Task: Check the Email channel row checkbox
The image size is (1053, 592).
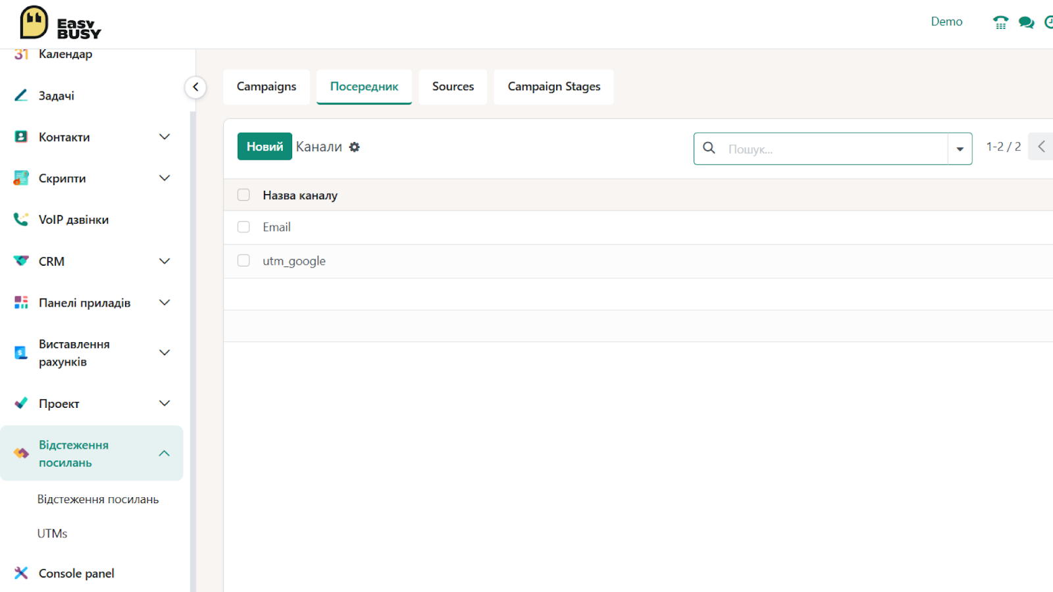Action: pos(244,227)
